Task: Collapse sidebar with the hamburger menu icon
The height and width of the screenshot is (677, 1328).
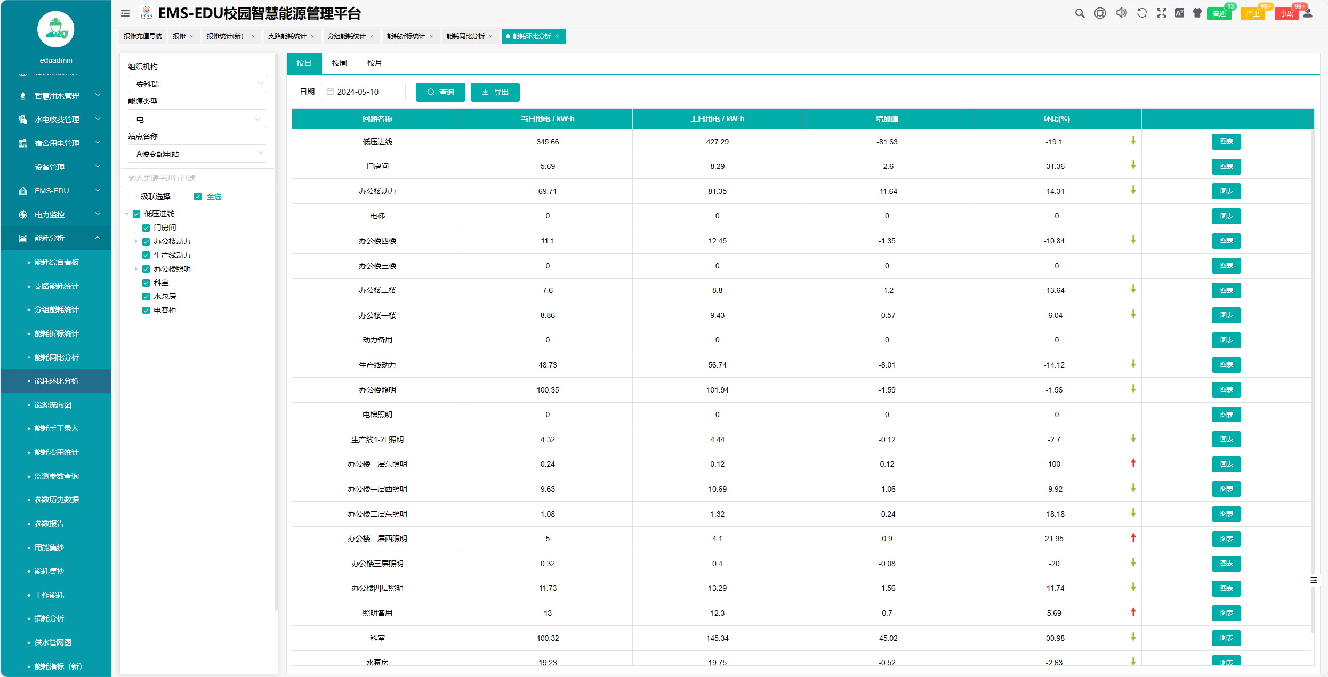Action: pyautogui.click(x=125, y=14)
